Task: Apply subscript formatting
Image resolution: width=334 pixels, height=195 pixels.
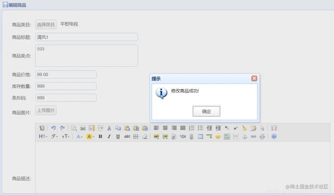Action: coord(227,128)
